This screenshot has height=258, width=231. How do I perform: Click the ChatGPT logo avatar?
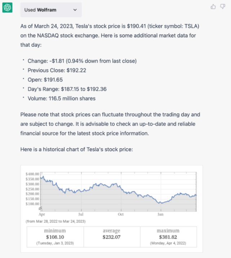pyautogui.click(x=8, y=8)
